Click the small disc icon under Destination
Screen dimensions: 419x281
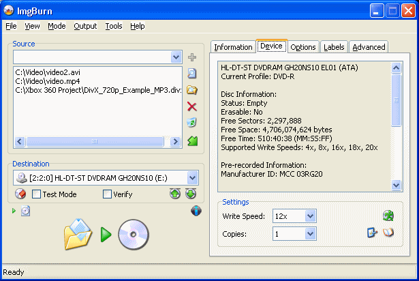coord(25,211)
